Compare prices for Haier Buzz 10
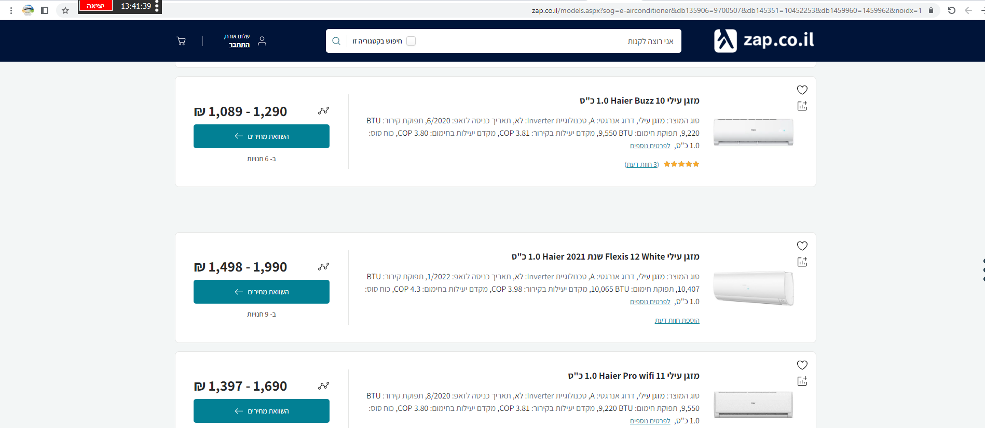The image size is (985, 428). [x=262, y=136]
